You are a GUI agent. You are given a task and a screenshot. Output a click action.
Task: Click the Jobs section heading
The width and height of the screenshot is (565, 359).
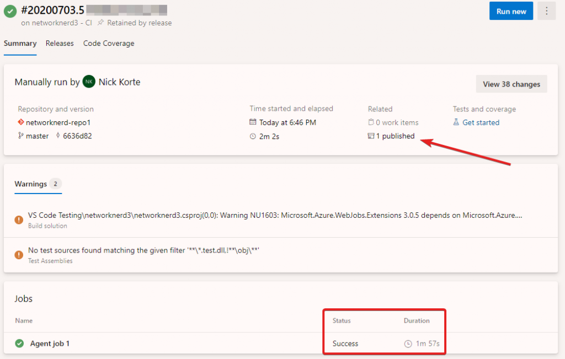[x=23, y=298]
